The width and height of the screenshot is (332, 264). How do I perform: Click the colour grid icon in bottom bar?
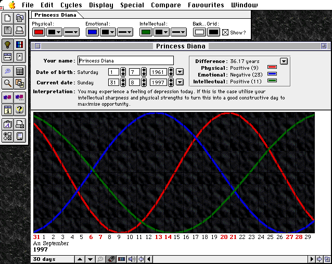(x=121, y=259)
